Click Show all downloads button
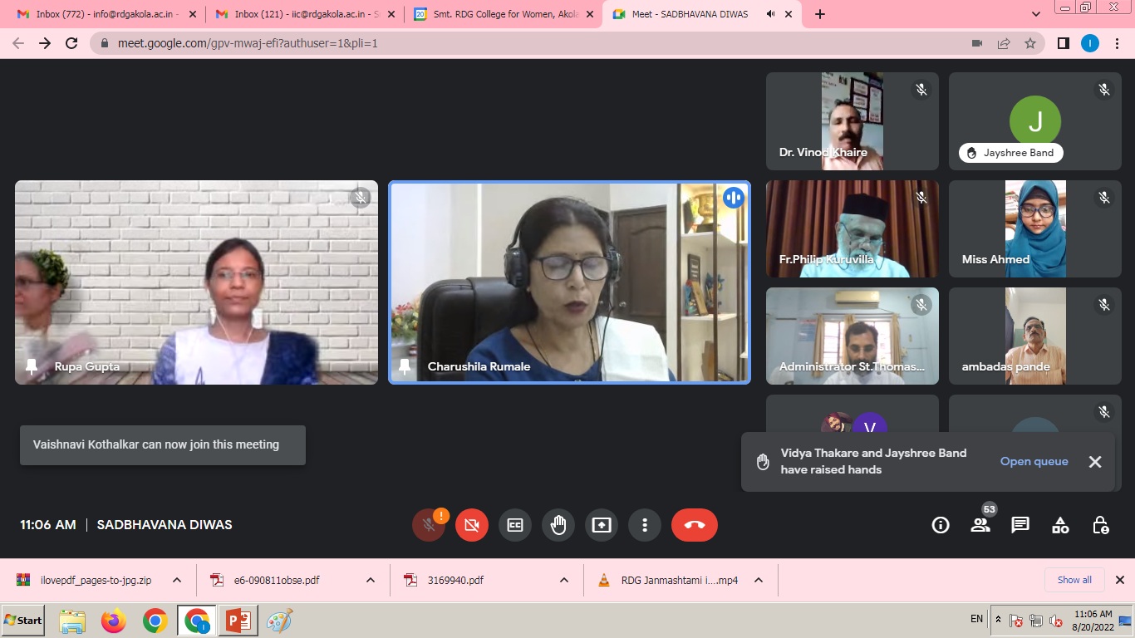Screen dimensions: 1135x638 pos(1074,580)
